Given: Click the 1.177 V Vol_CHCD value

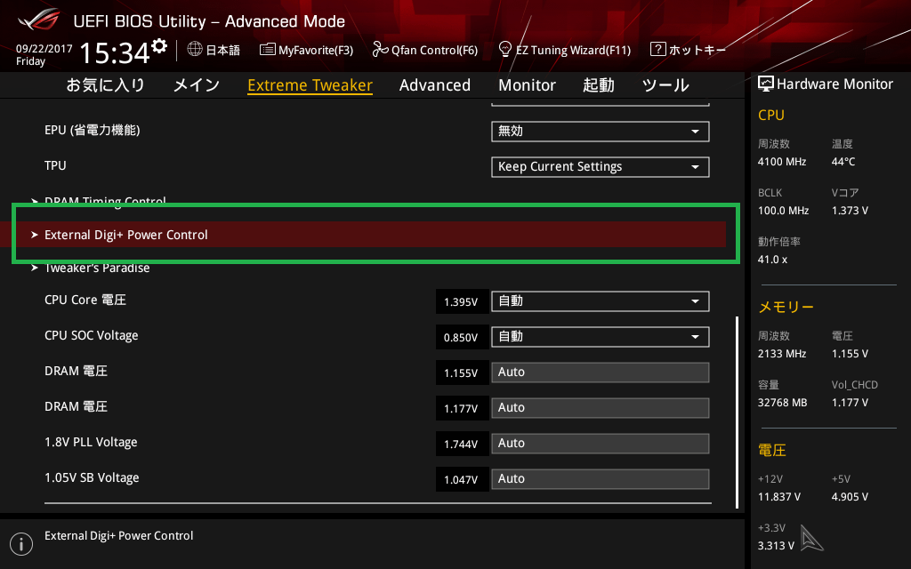Looking at the screenshot, I should 850,403.
